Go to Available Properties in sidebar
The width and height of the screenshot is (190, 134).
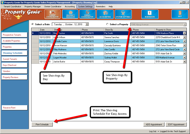[x=15, y=41]
